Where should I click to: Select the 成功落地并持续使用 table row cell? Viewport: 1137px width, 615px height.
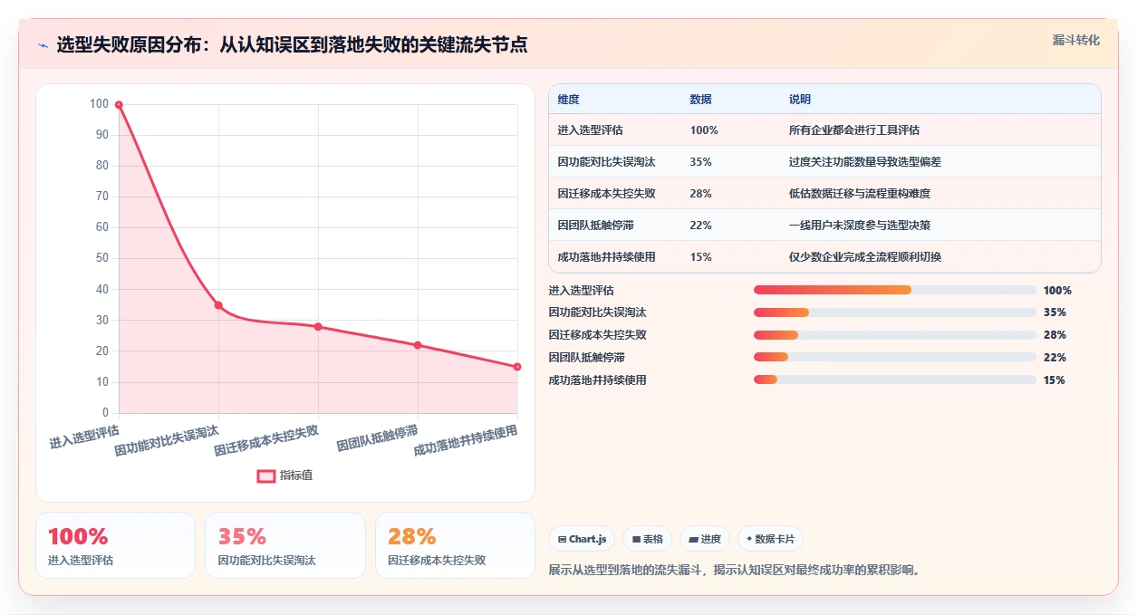(x=607, y=257)
